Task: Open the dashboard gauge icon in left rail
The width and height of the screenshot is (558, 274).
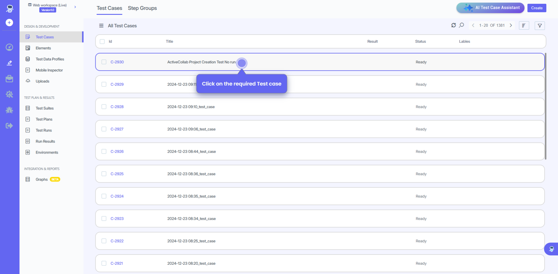Action: click(9, 47)
